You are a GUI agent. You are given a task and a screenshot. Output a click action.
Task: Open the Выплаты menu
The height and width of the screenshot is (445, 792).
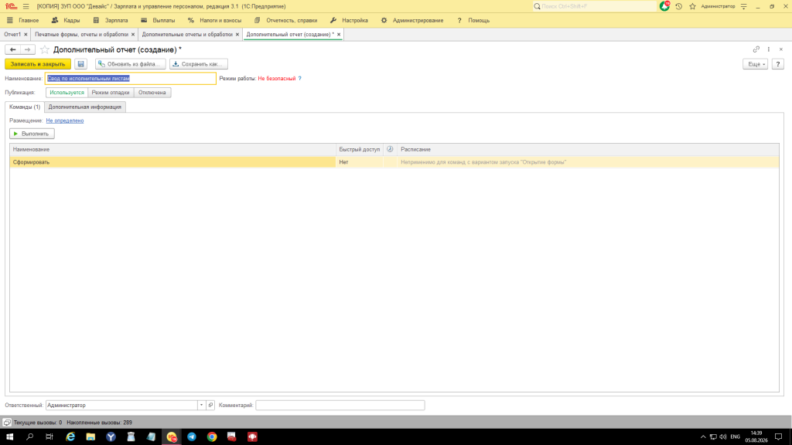pos(158,21)
